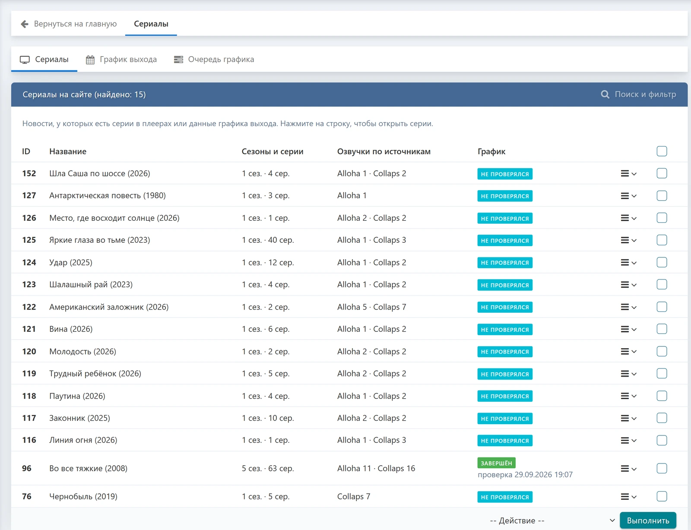Open the row menu icon for Удар (2025)
691x530 pixels.
point(628,263)
